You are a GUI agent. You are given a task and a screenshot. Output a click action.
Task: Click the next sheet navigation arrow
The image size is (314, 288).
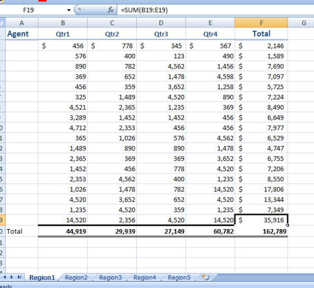tap(12, 277)
